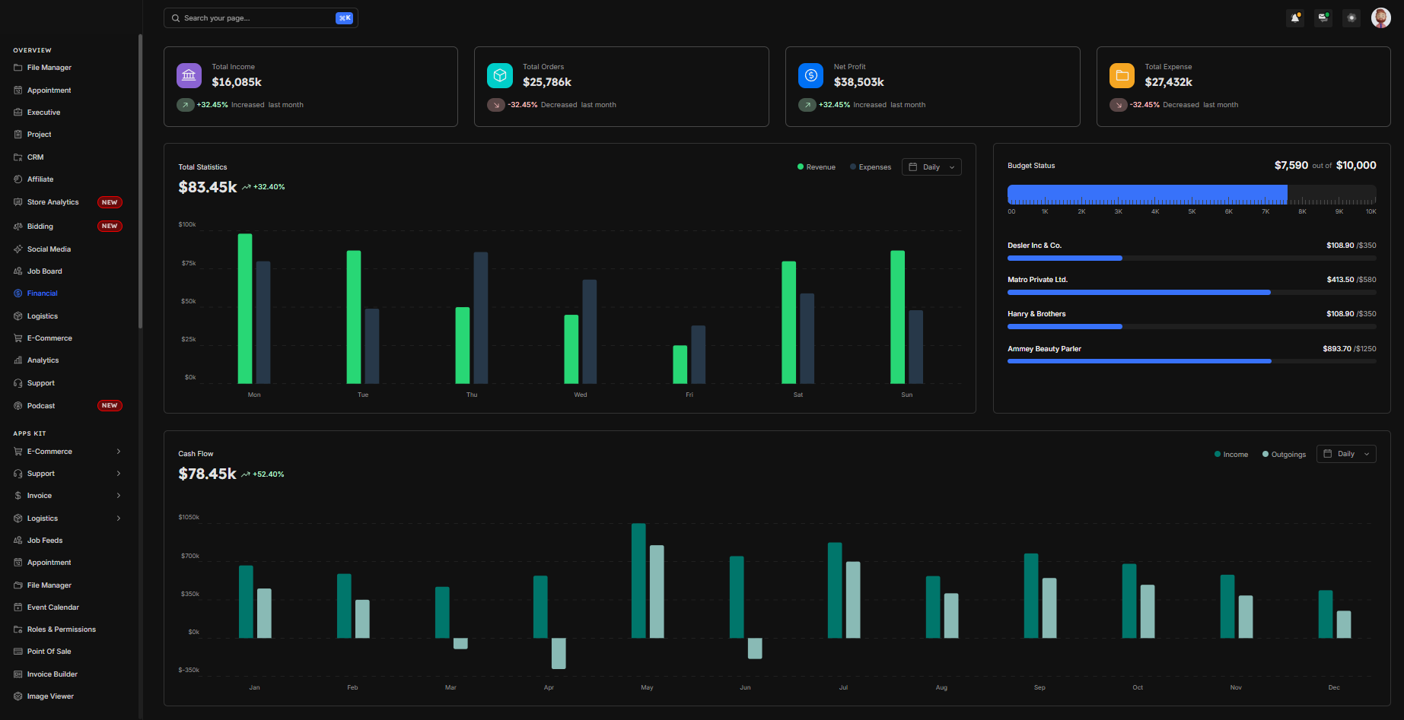
Task: Open the user profile avatar
Action: [1380, 17]
